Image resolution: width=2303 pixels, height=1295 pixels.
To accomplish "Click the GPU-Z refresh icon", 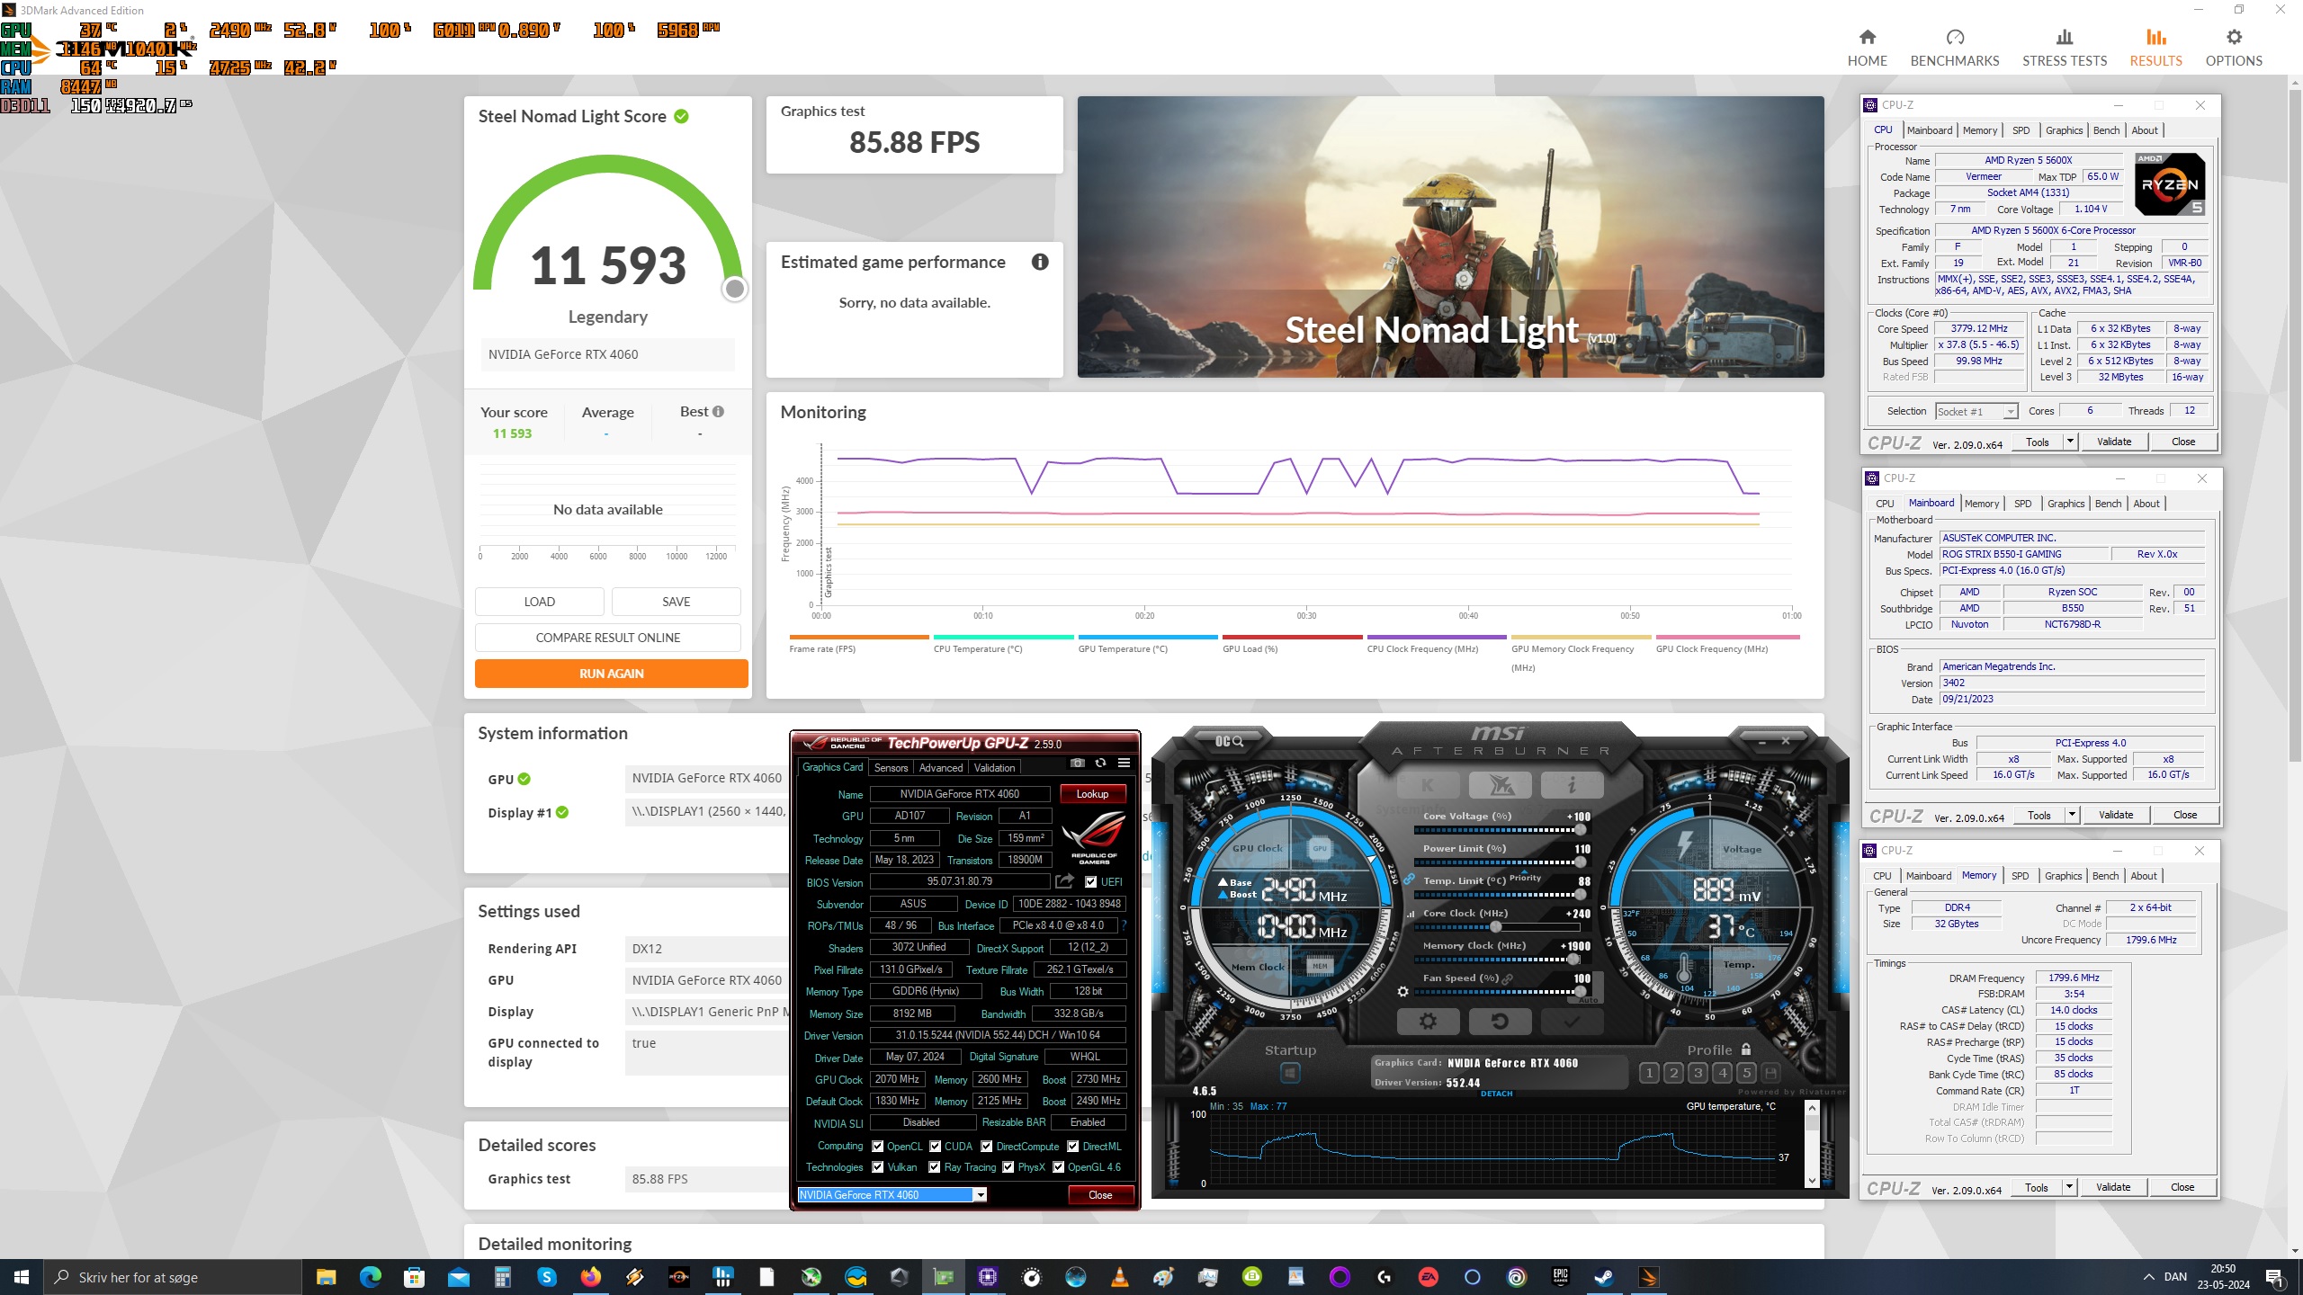I will click(1100, 764).
